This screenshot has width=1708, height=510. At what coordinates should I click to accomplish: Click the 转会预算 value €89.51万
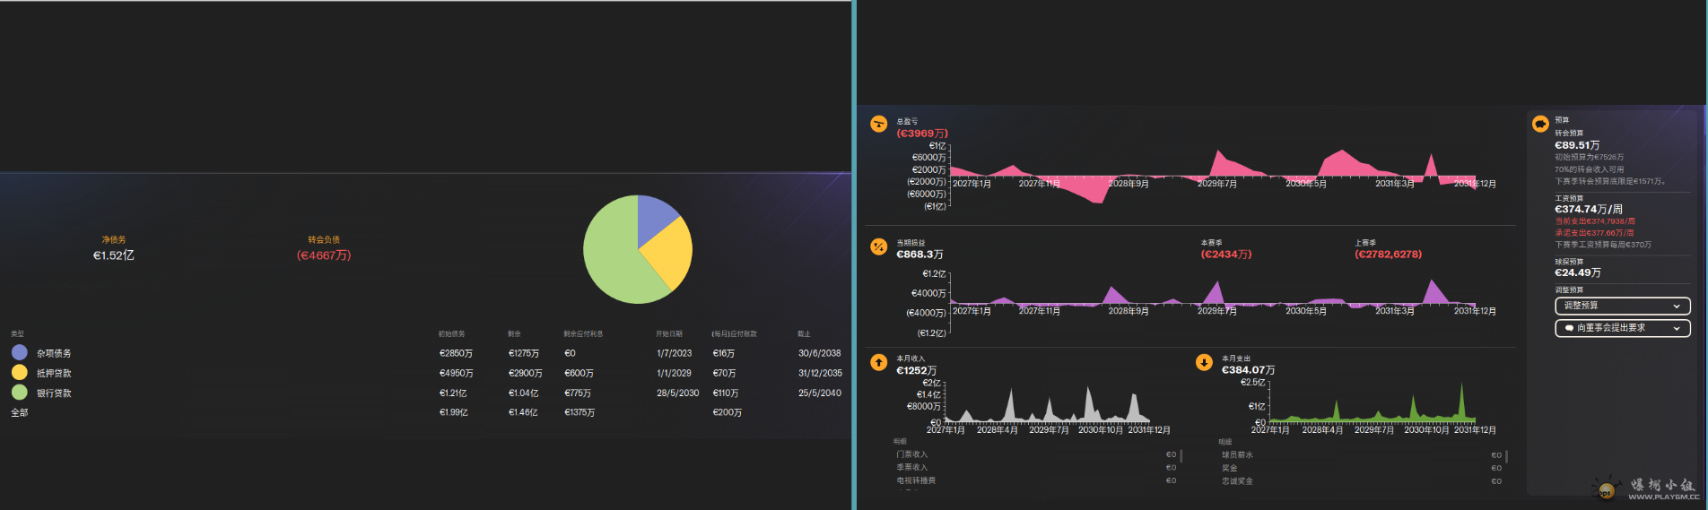tap(1577, 145)
